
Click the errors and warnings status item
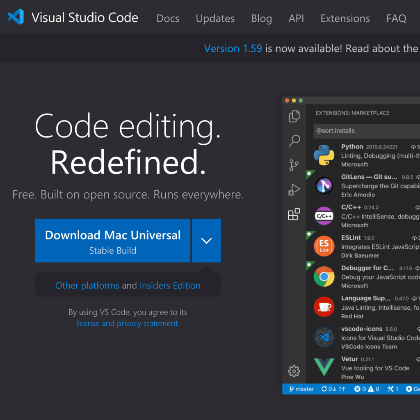(x=367, y=389)
